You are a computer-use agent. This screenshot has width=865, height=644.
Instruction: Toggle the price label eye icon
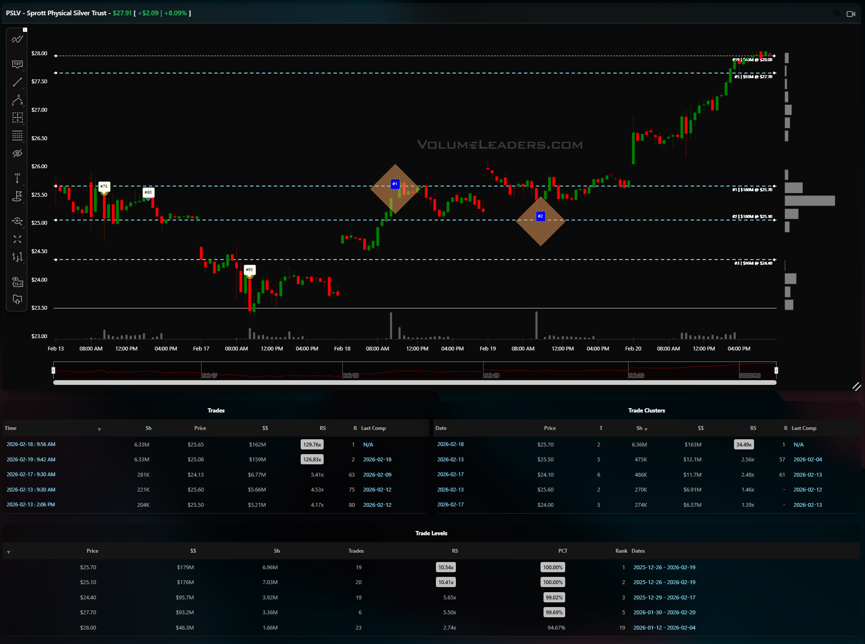pyautogui.click(x=17, y=281)
